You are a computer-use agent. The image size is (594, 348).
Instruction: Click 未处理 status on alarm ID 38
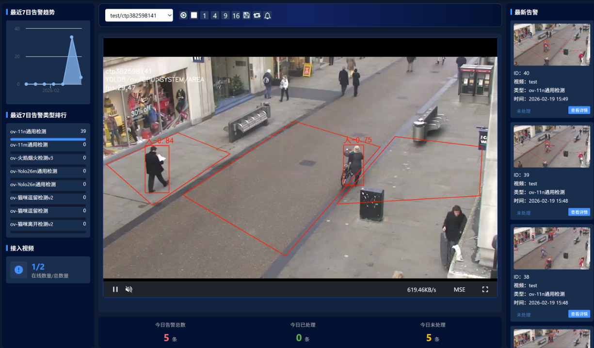coord(523,315)
